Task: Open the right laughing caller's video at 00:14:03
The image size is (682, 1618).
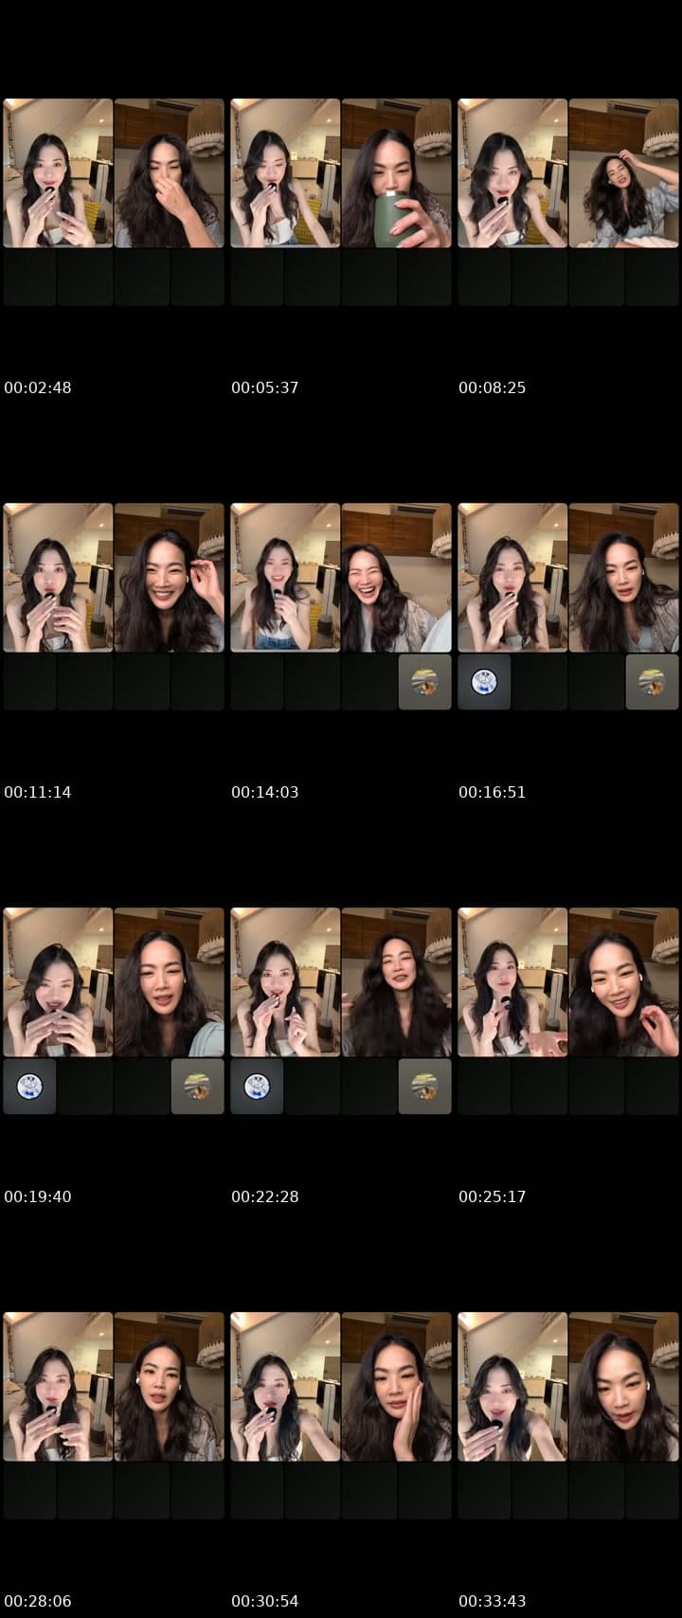Action: click(x=397, y=578)
